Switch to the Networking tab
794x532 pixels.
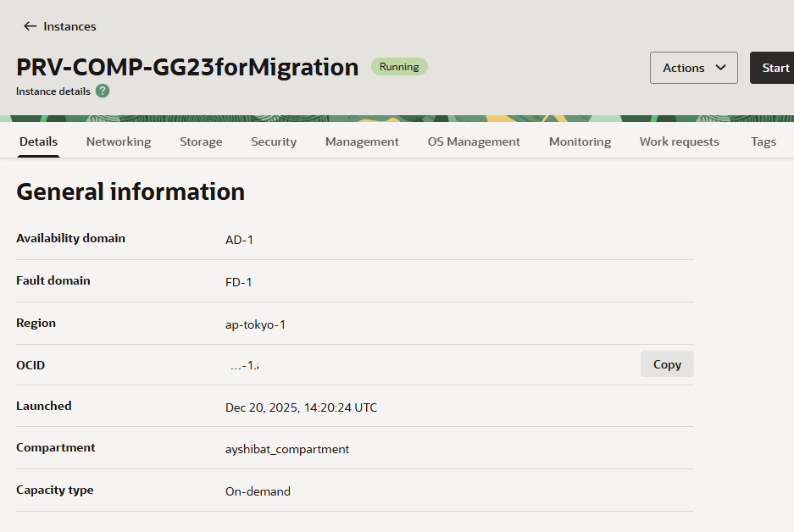tap(119, 141)
